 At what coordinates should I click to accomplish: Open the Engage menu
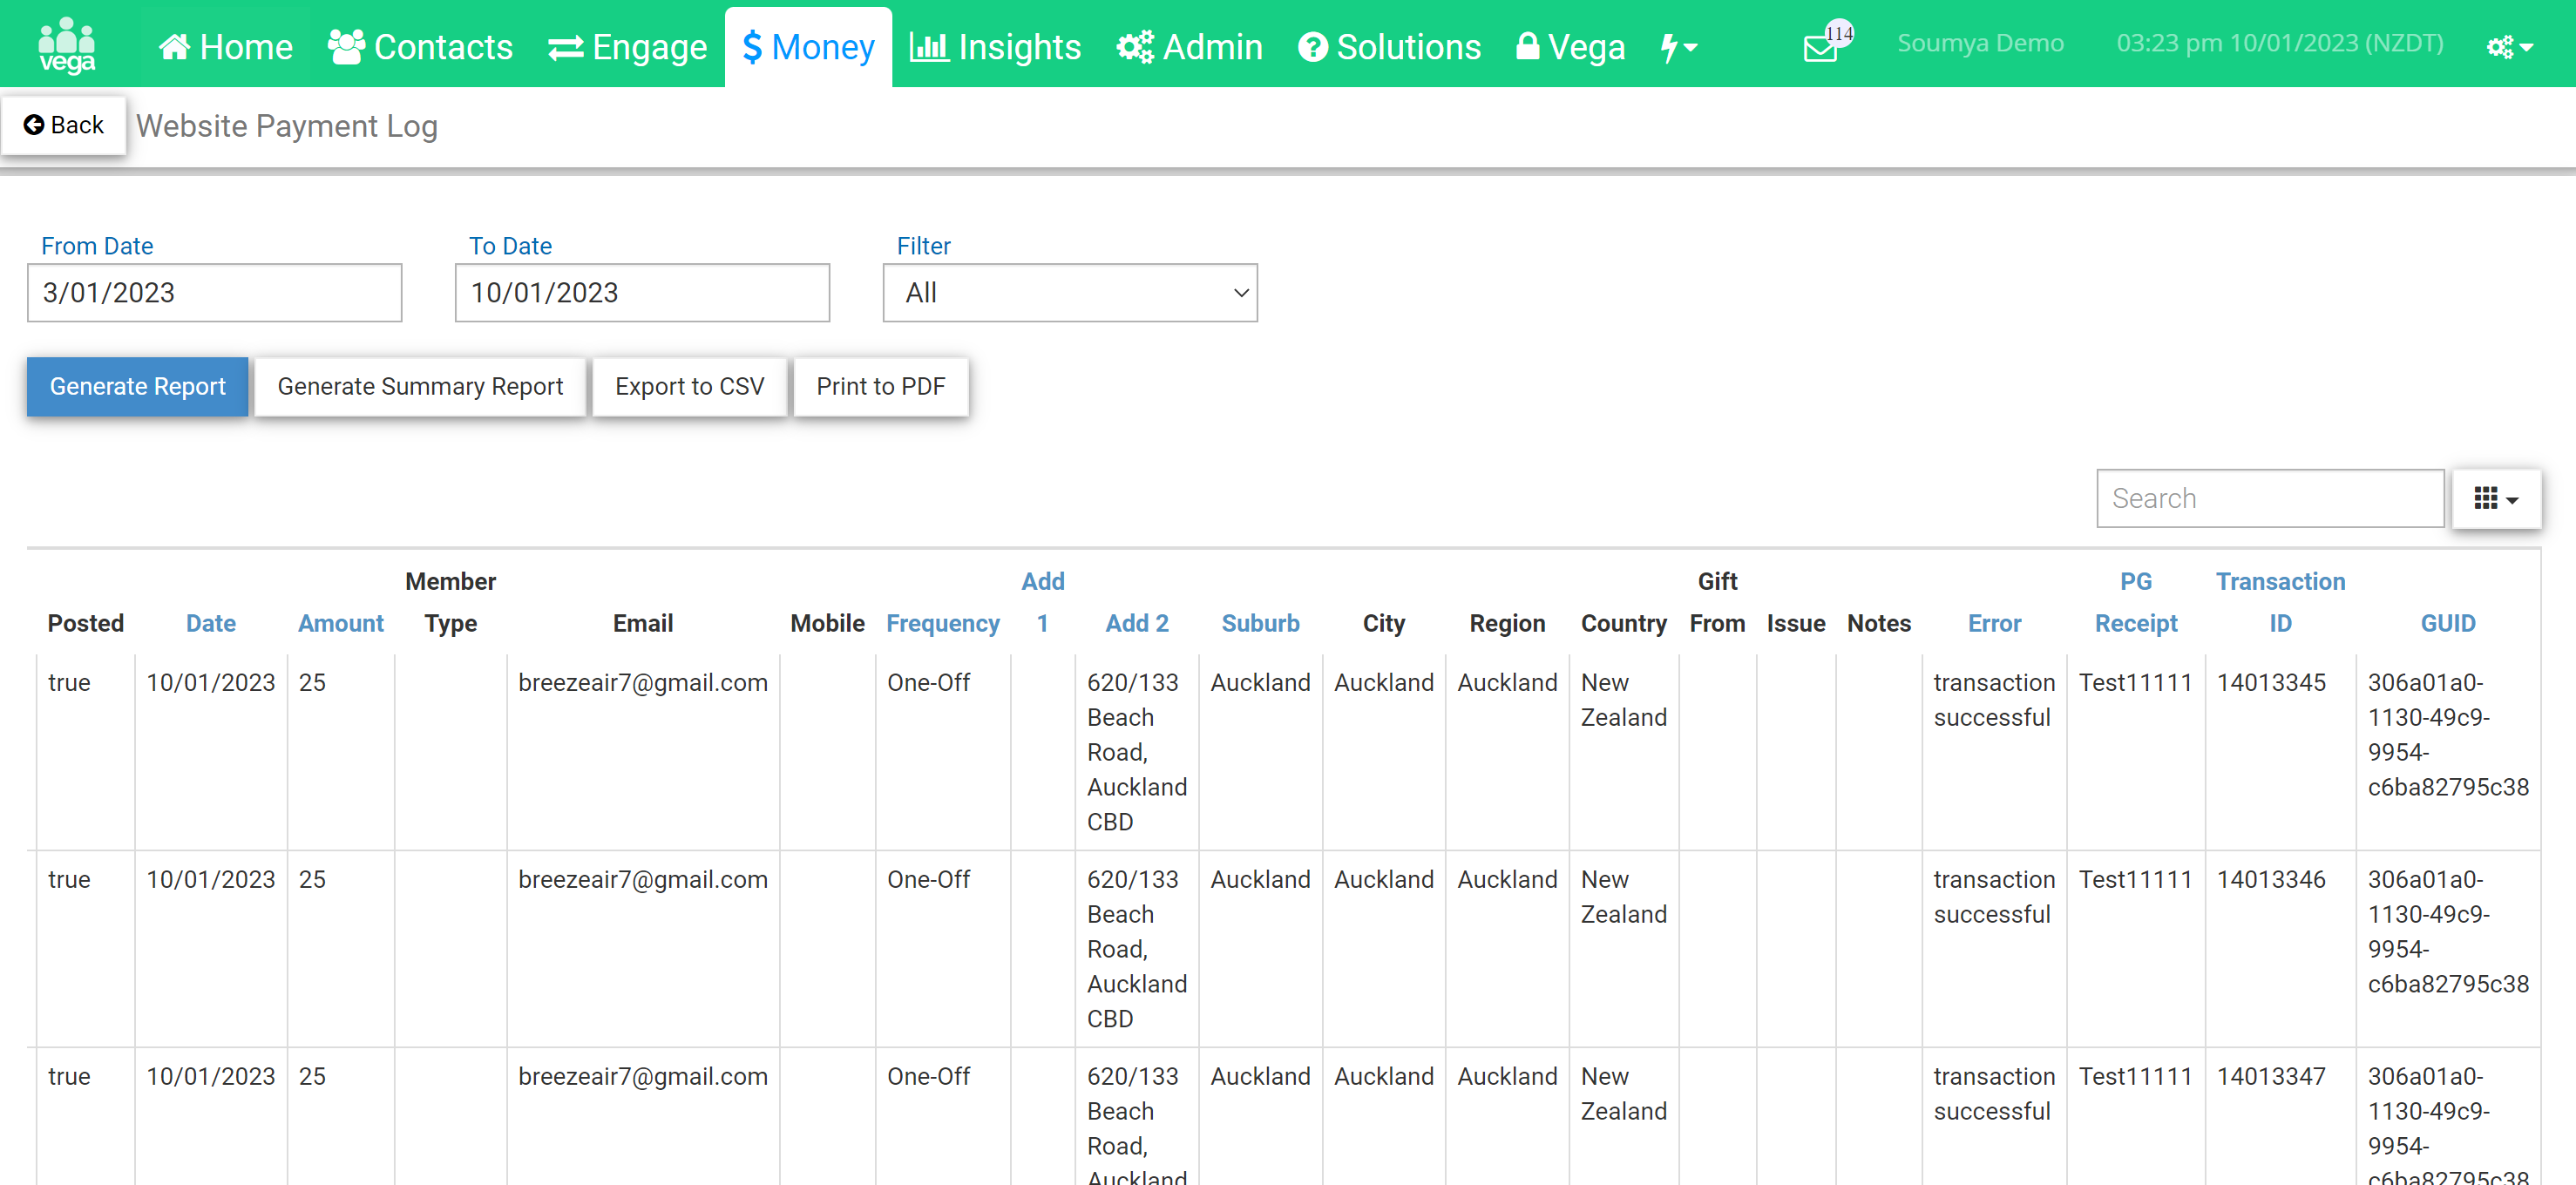tap(628, 47)
